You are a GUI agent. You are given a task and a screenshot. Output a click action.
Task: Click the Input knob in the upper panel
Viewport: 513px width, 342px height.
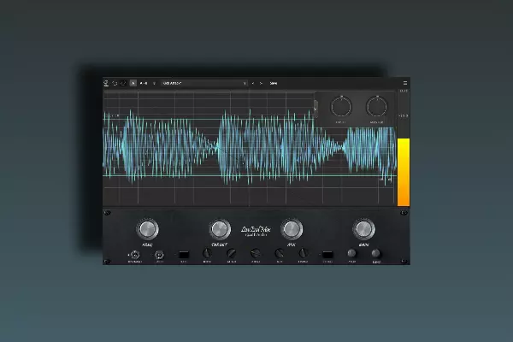(341, 107)
